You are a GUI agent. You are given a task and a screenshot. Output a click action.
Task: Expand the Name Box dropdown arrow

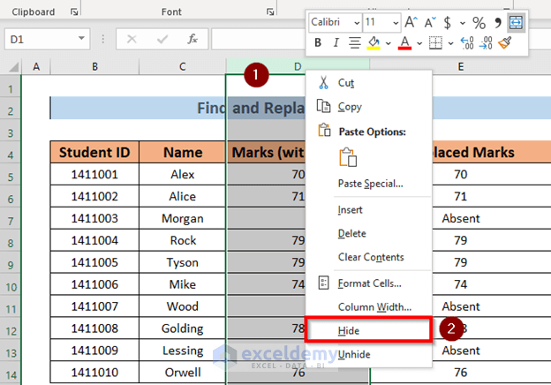pyautogui.click(x=82, y=38)
